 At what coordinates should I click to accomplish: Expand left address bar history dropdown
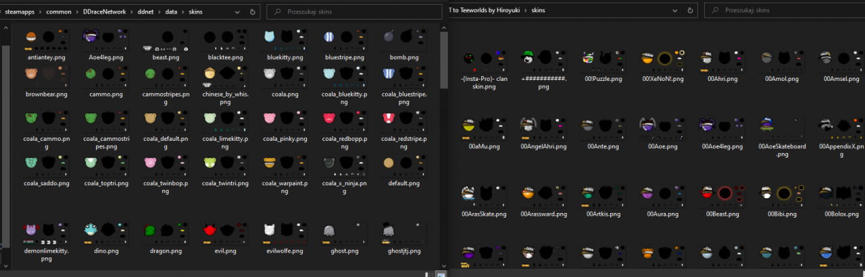(237, 11)
